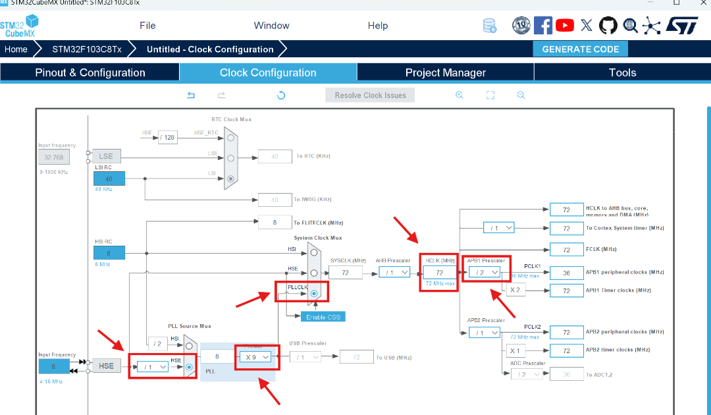Open the HSE /1 prescaler dropdown
Screen dimensions: 711x415
click(x=153, y=367)
